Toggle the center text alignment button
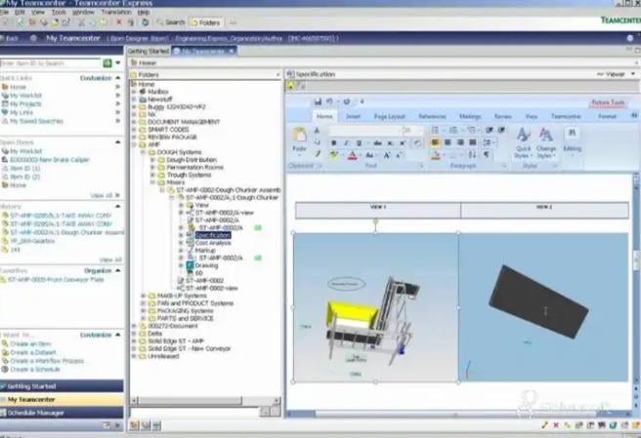641x438 pixels. pos(446,142)
